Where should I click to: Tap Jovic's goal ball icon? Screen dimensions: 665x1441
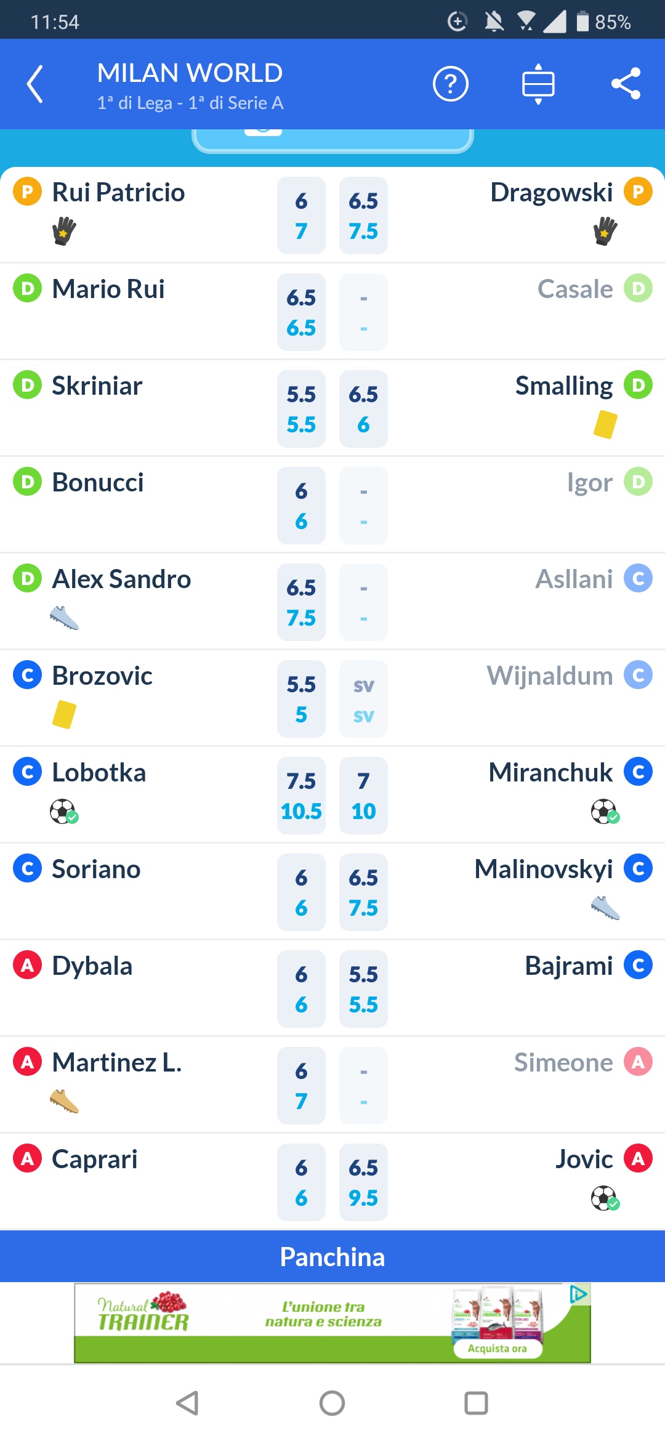click(605, 1198)
